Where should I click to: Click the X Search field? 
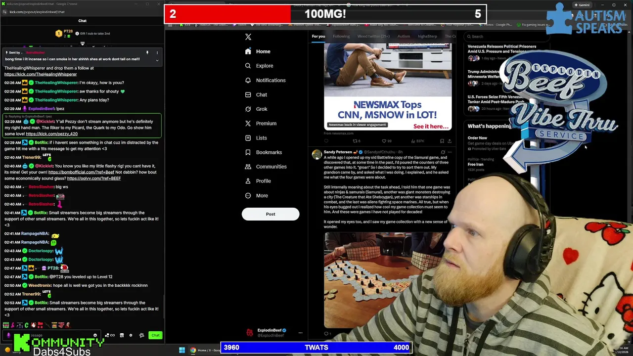click(x=506, y=36)
